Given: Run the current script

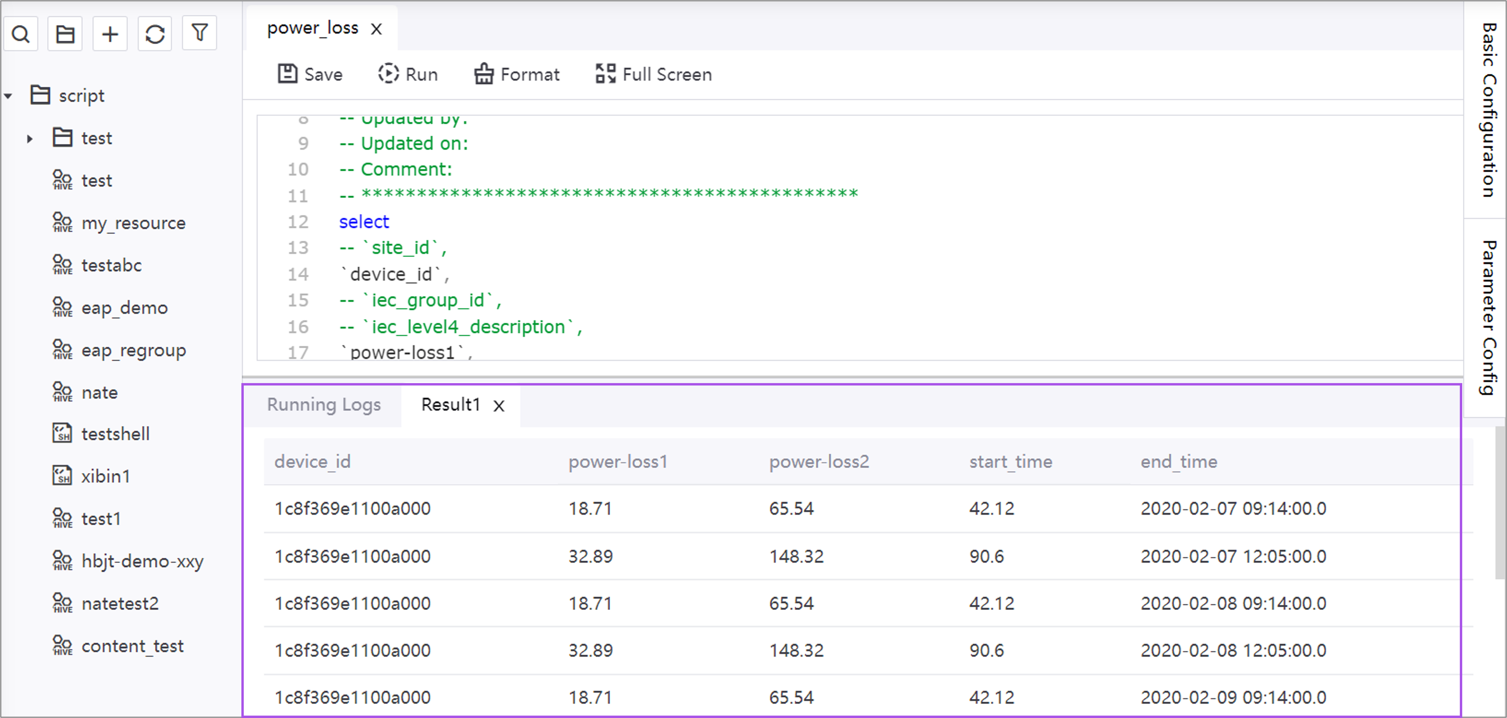Looking at the screenshot, I should coord(408,74).
